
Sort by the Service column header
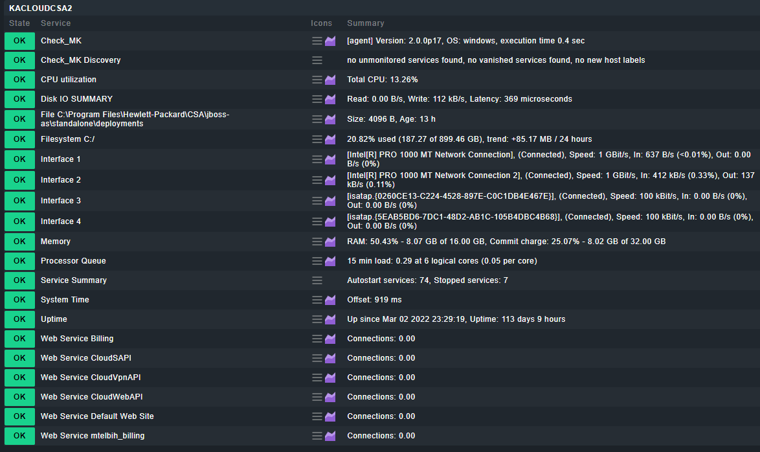pos(56,23)
